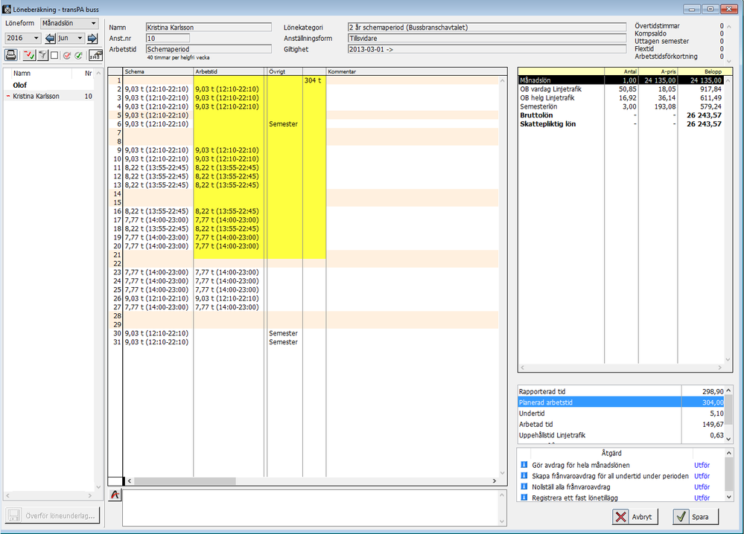Click the Lönekategori field
This screenshot has width=744, height=534.
tap(487, 28)
